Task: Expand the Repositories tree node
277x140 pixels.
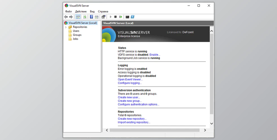Action: (66, 27)
